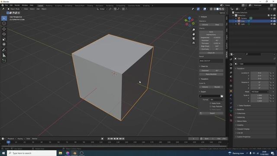Click the play animation button
Screen dimensions: 277x156
click(117, 139)
